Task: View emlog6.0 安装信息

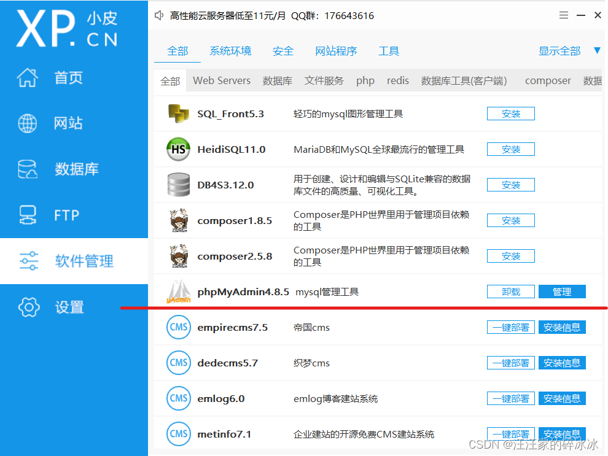Action: click(562, 399)
